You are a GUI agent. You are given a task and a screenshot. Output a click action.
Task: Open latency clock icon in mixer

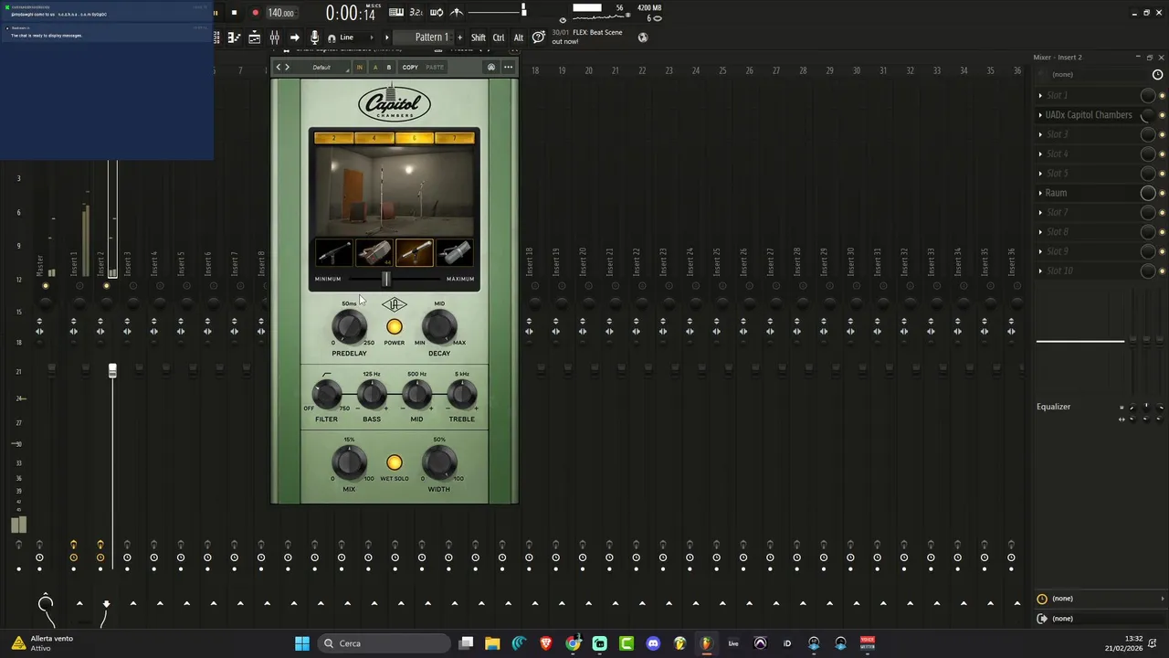point(1158,75)
